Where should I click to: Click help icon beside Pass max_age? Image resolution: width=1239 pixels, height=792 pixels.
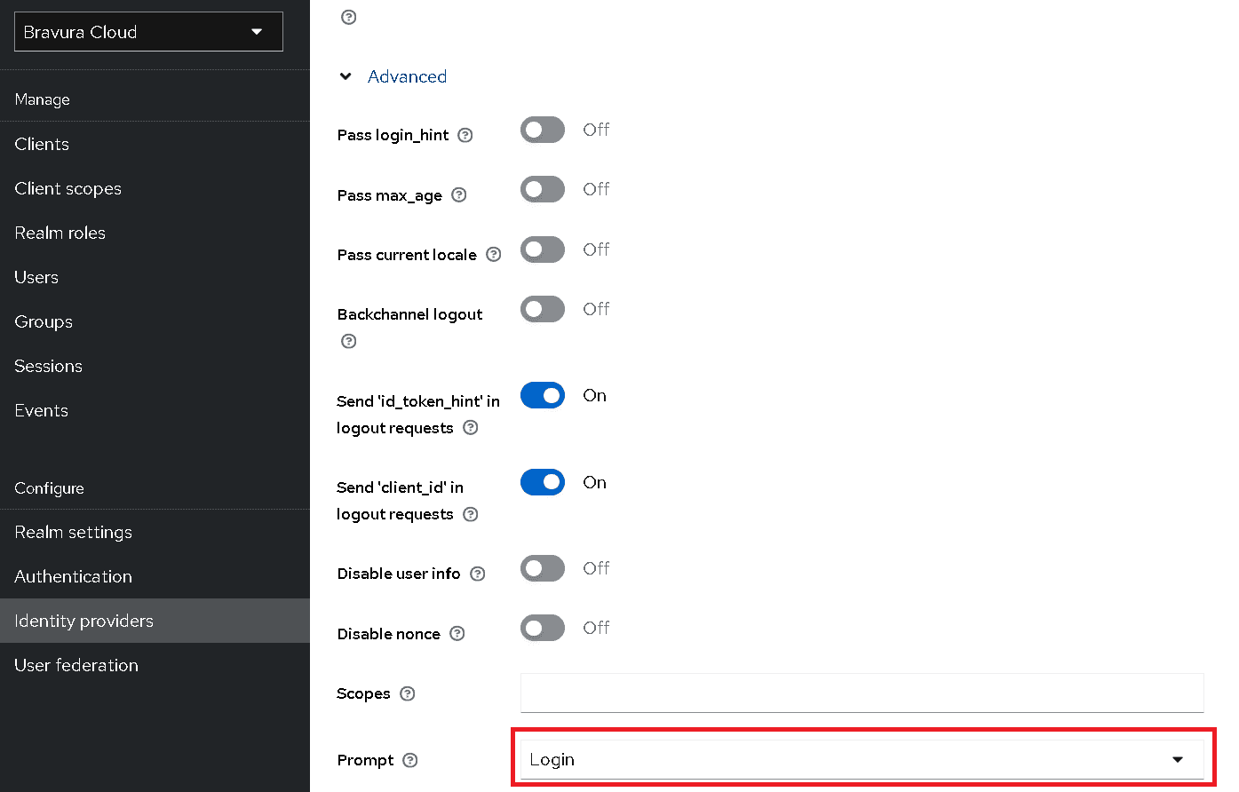(x=458, y=195)
